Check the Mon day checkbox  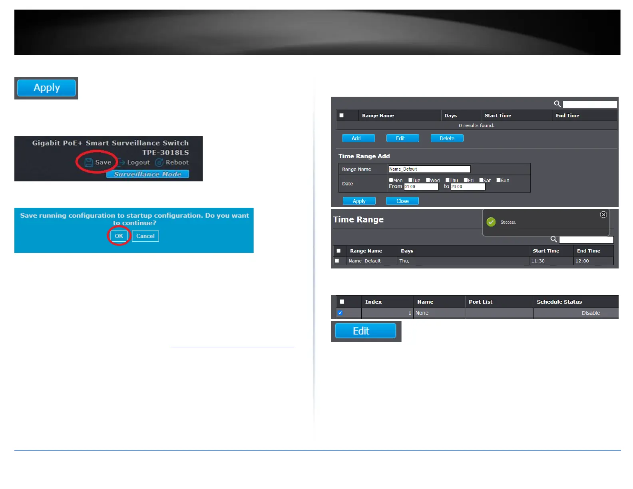391,180
